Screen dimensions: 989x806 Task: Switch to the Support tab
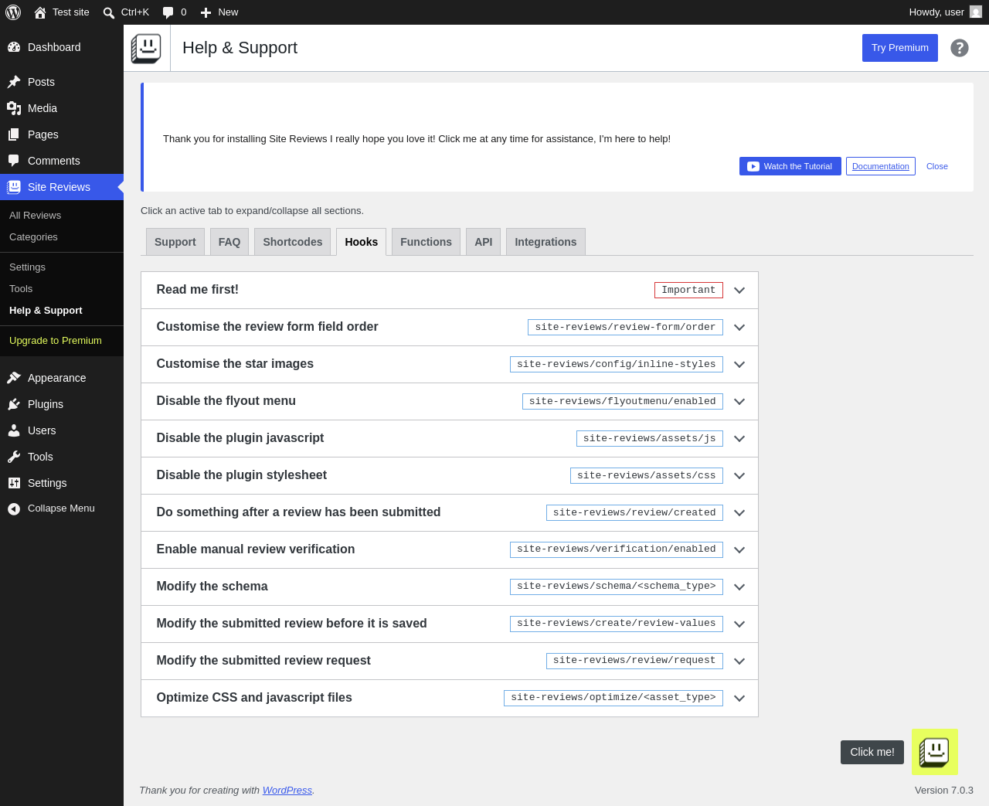(175, 242)
